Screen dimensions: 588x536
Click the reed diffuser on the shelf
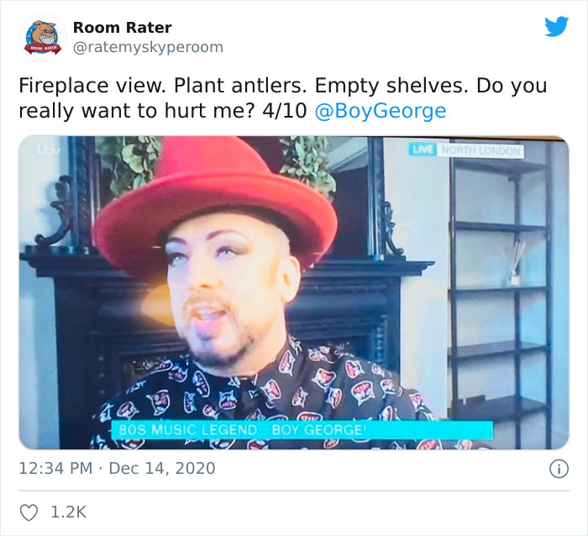click(x=517, y=263)
